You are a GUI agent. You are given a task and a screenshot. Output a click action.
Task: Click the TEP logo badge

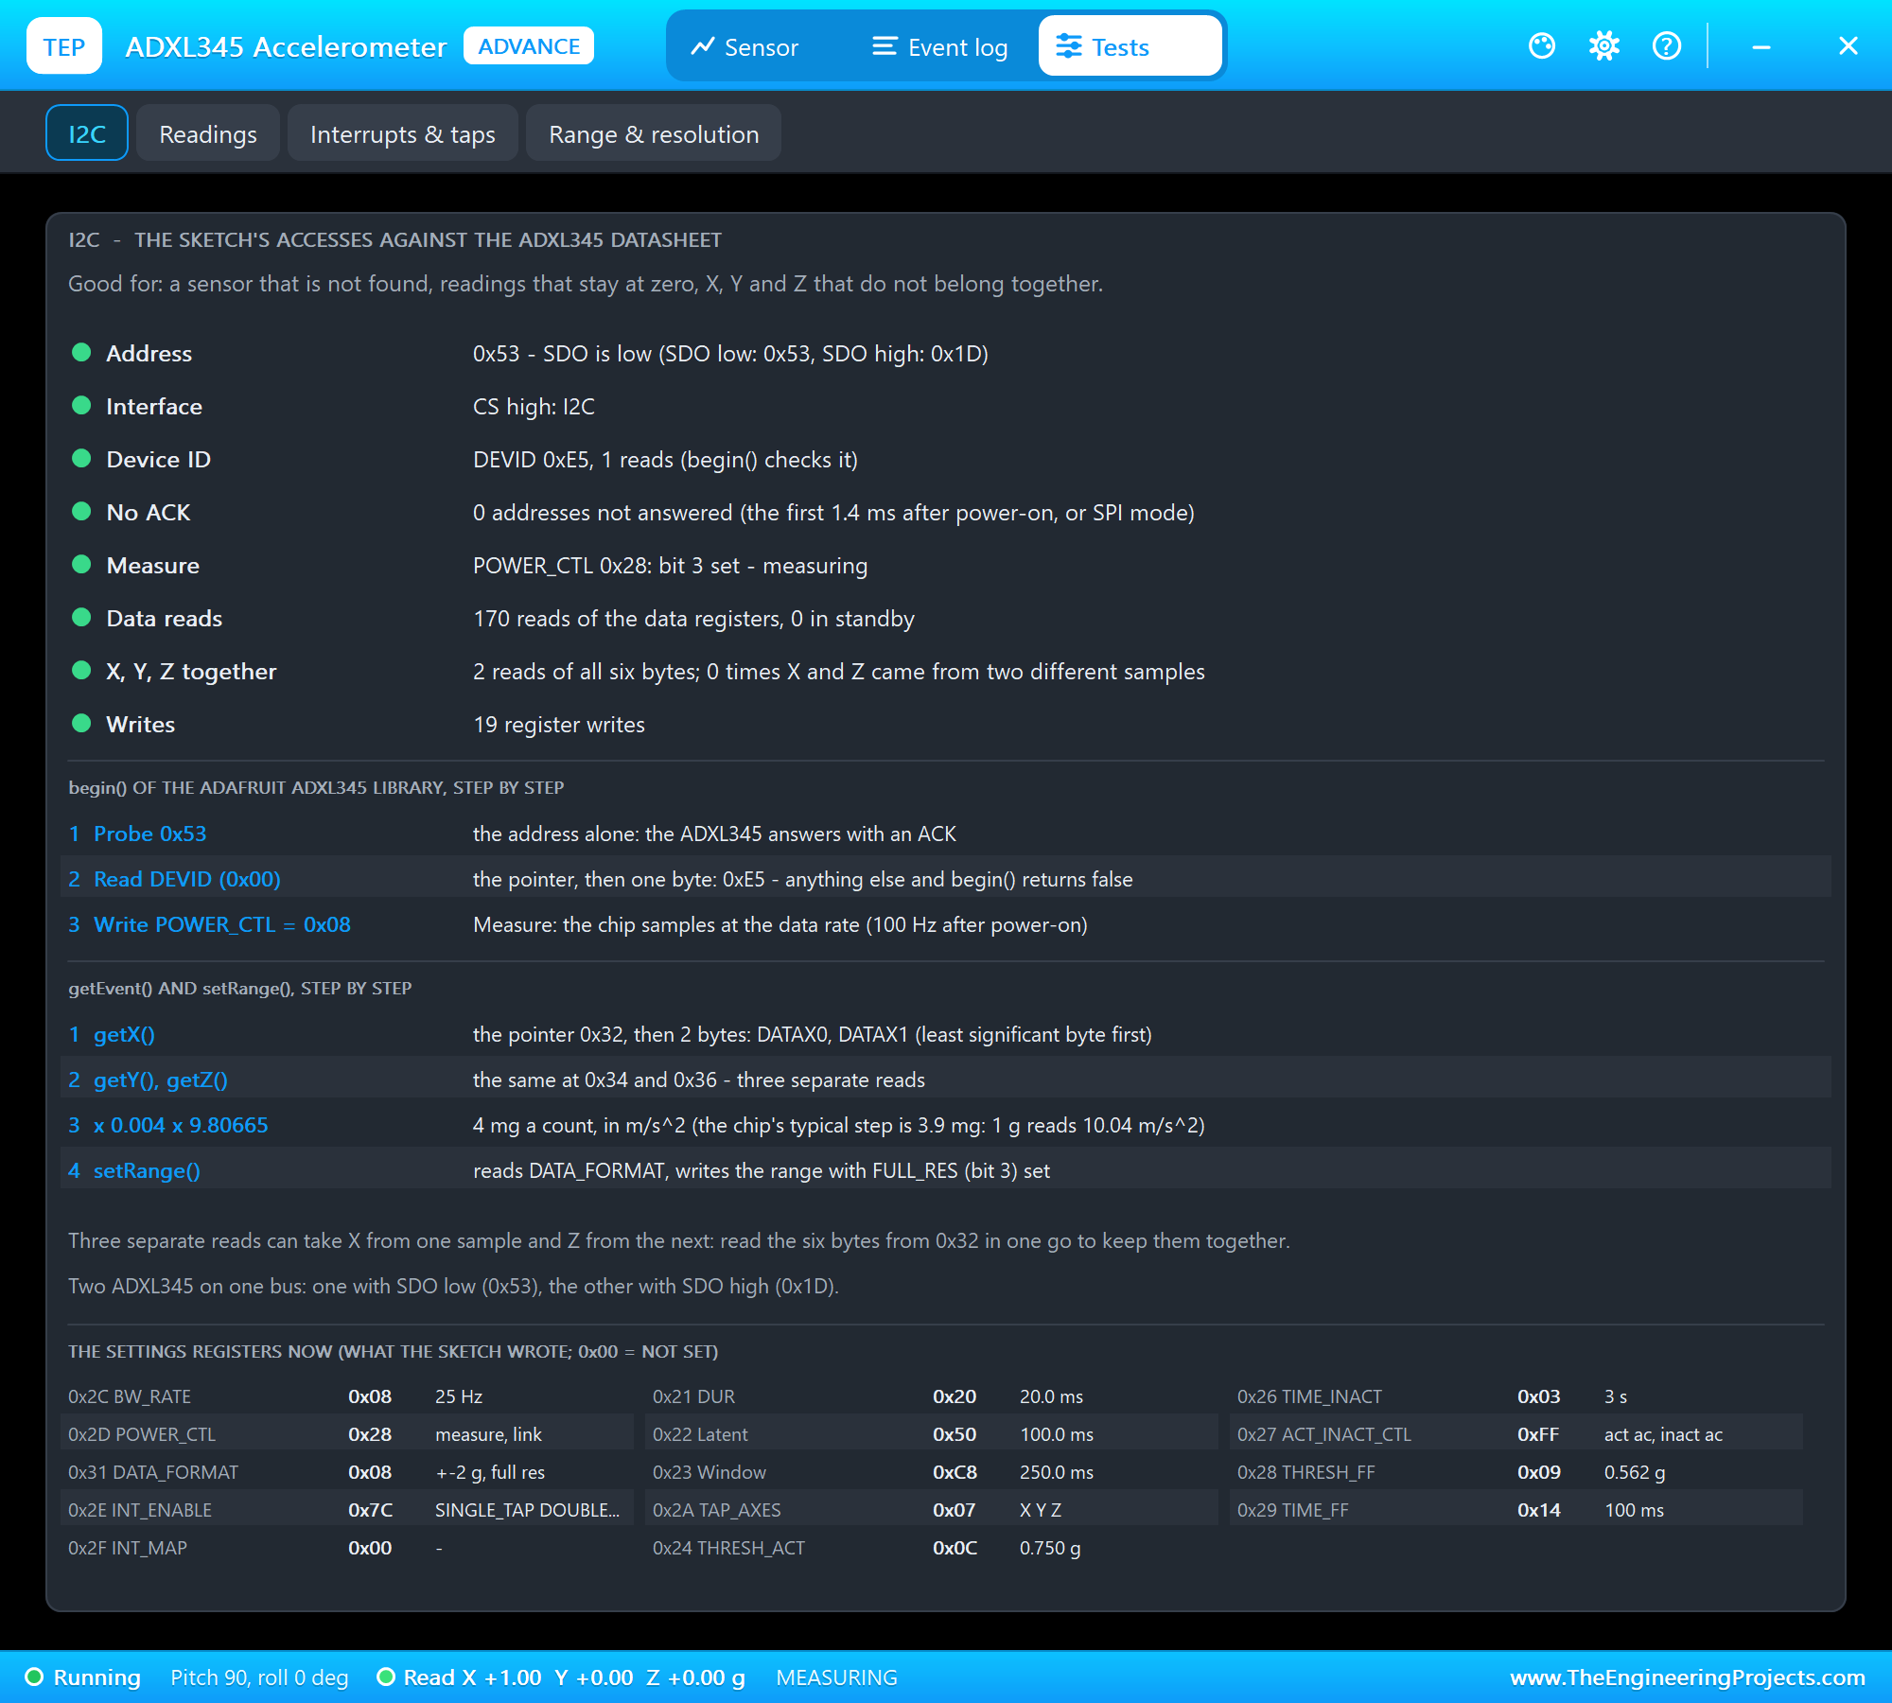64,46
